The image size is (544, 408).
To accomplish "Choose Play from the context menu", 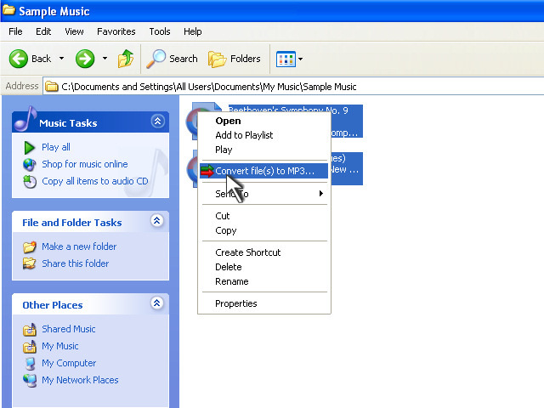I will click(x=264, y=150).
